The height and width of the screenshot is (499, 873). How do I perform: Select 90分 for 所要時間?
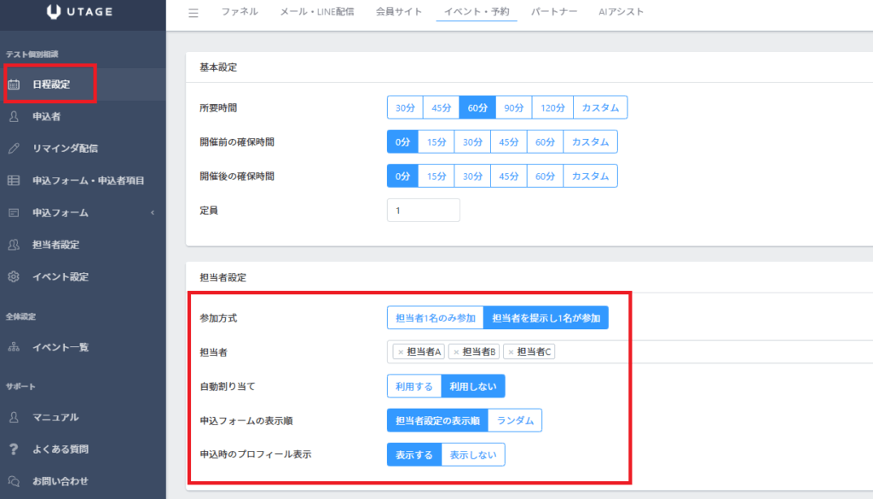pos(513,107)
